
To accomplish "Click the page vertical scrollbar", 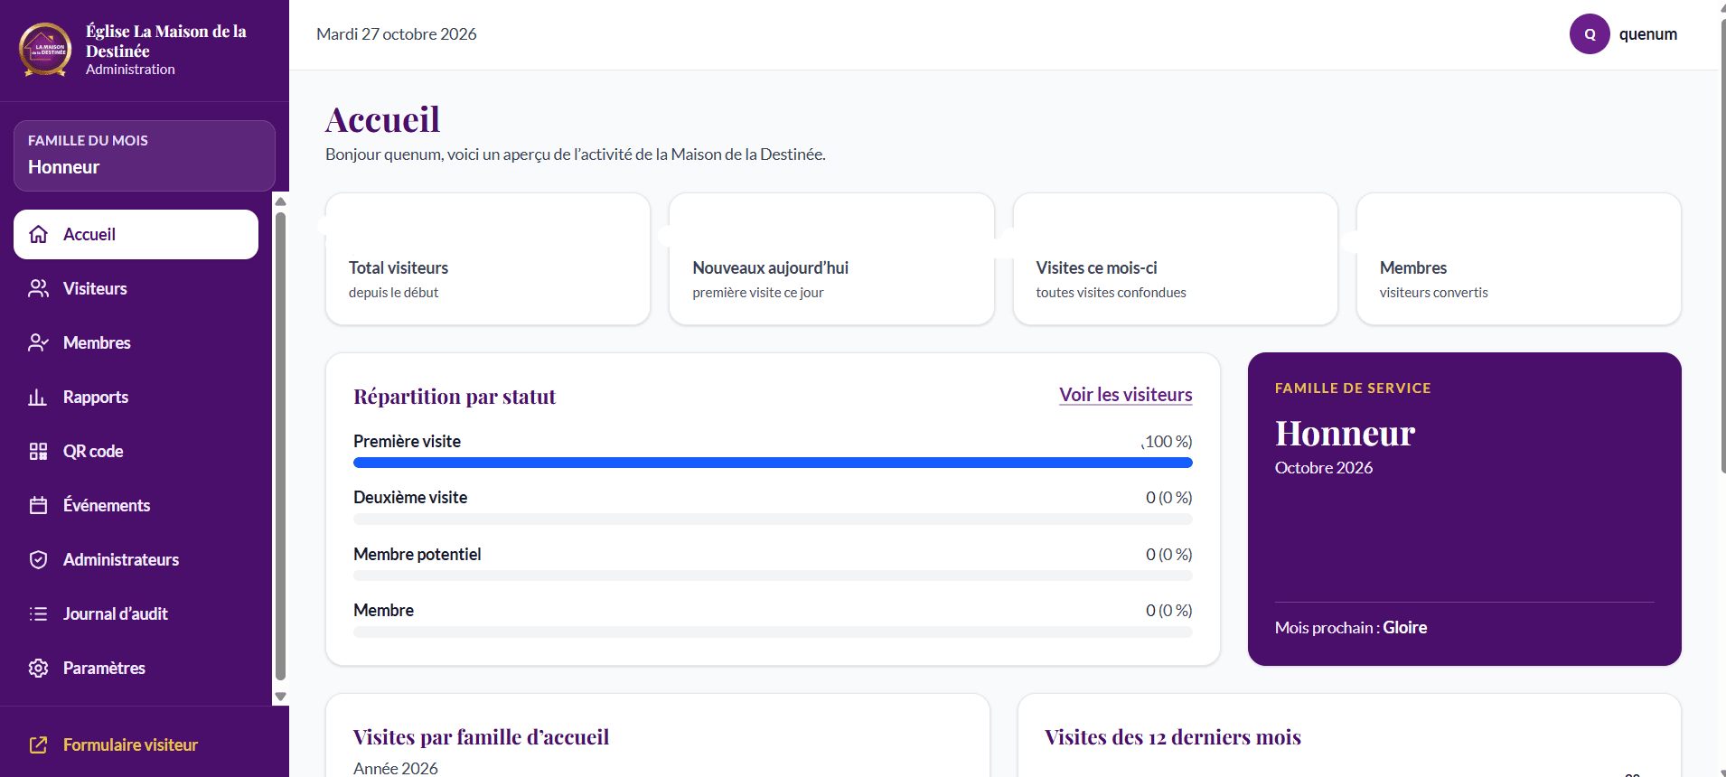I will coord(1722,244).
